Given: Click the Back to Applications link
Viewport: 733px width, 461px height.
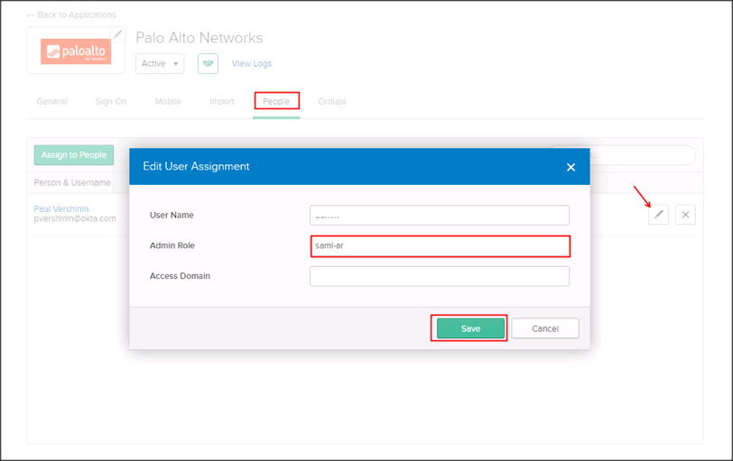Looking at the screenshot, I should pos(71,15).
